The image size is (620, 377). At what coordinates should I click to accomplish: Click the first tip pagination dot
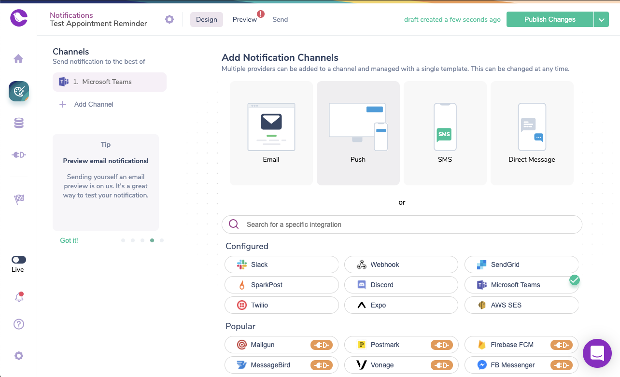click(x=123, y=240)
